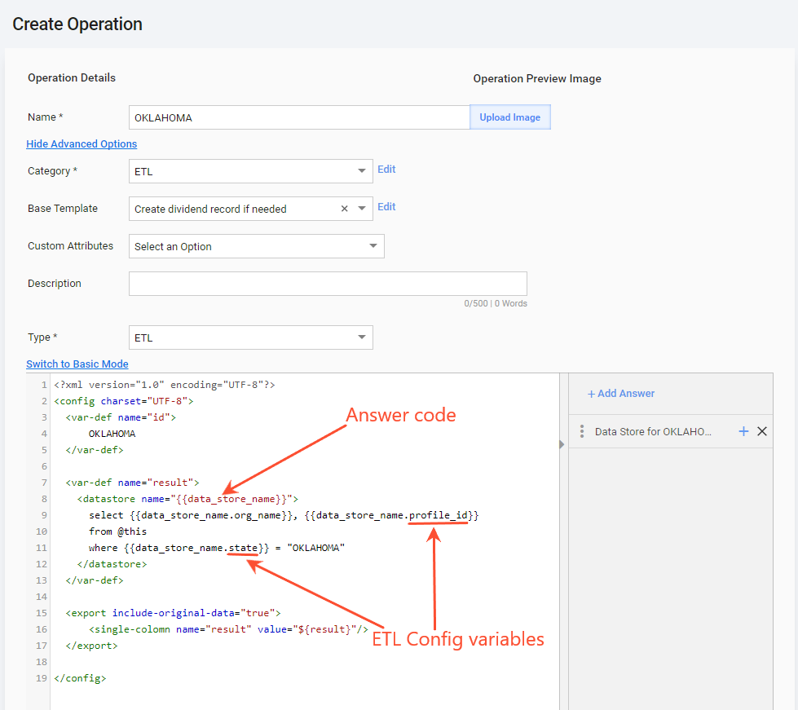Click Switch to Basic Mode link
This screenshot has width=798, height=710.
(x=77, y=364)
